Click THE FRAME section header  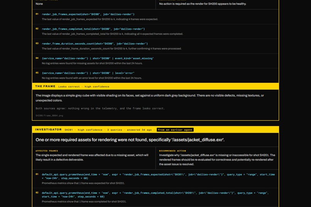click(45, 86)
